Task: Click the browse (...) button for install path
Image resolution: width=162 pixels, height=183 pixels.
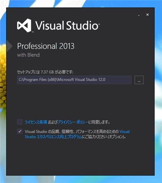Action: pyautogui.click(x=139, y=80)
